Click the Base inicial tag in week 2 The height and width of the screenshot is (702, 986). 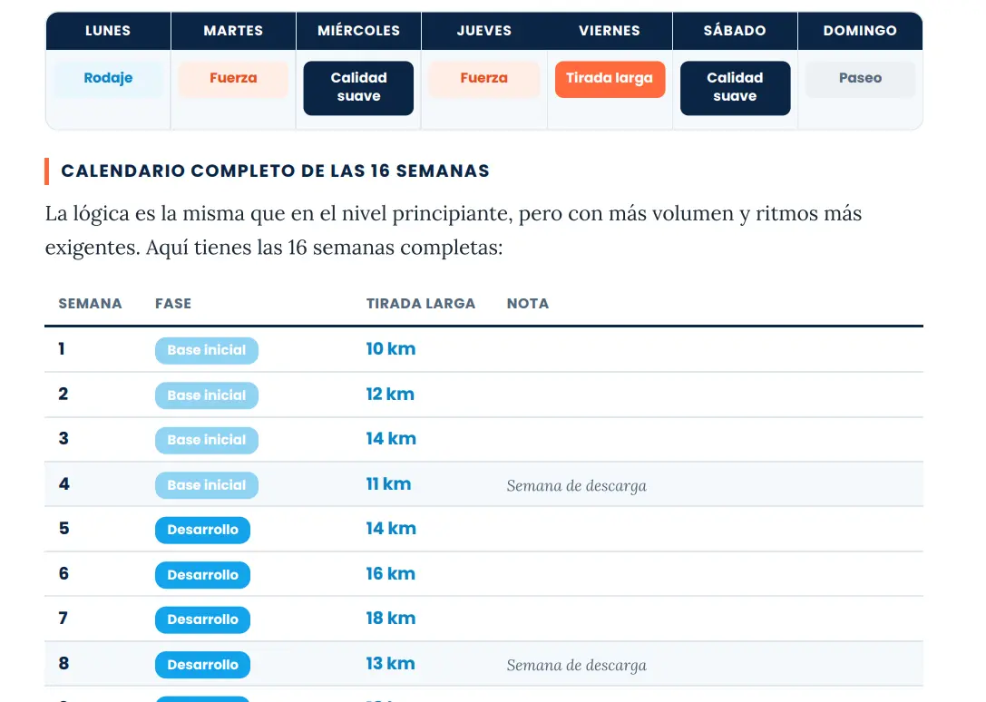207,395
